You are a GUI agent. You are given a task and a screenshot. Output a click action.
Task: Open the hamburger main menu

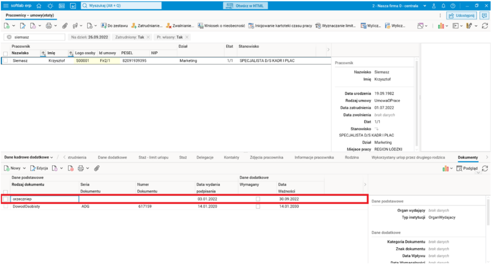6,6
